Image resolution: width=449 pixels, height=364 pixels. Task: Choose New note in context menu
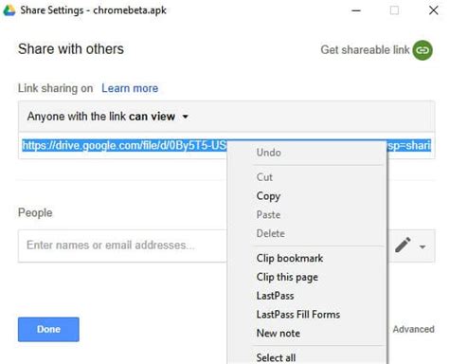pos(278,333)
